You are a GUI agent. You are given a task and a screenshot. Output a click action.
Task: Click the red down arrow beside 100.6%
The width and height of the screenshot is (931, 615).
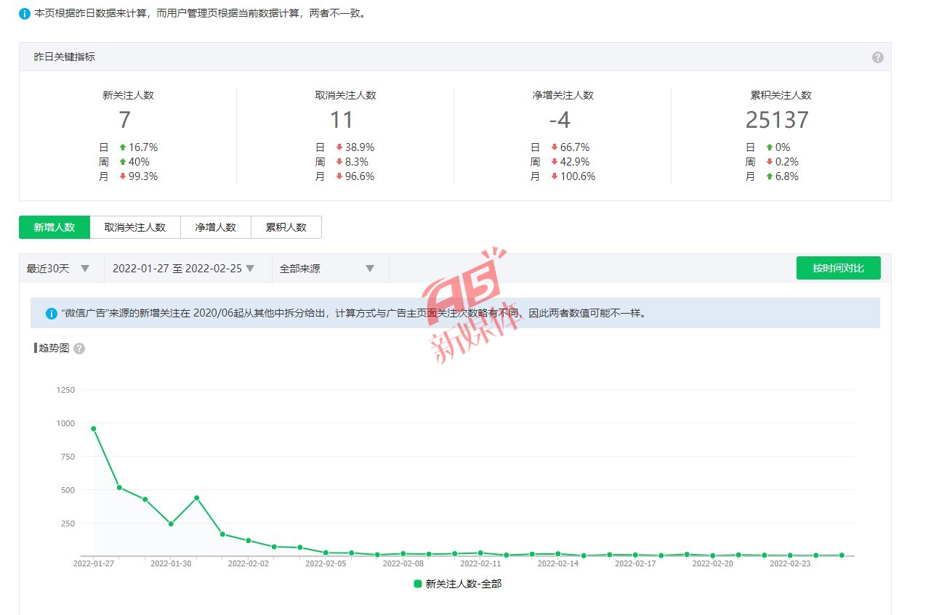click(554, 176)
